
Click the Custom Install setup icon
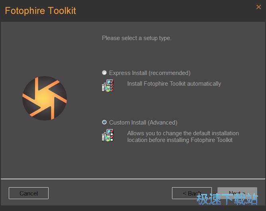click(108, 135)
